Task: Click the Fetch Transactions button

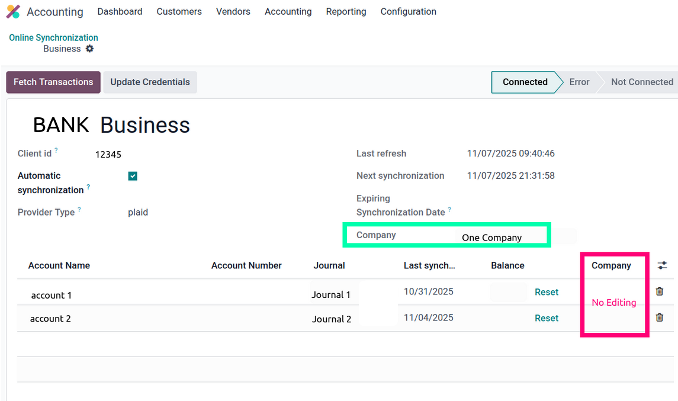Action: click(x=53, y=82)
